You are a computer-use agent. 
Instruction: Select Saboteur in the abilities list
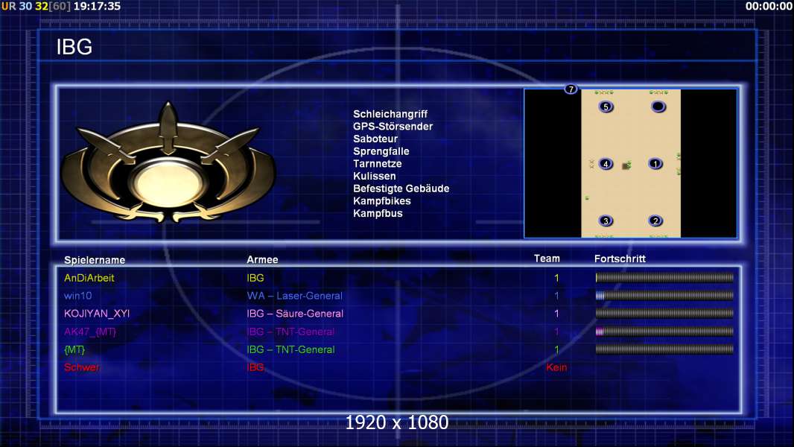coord(375,139)
